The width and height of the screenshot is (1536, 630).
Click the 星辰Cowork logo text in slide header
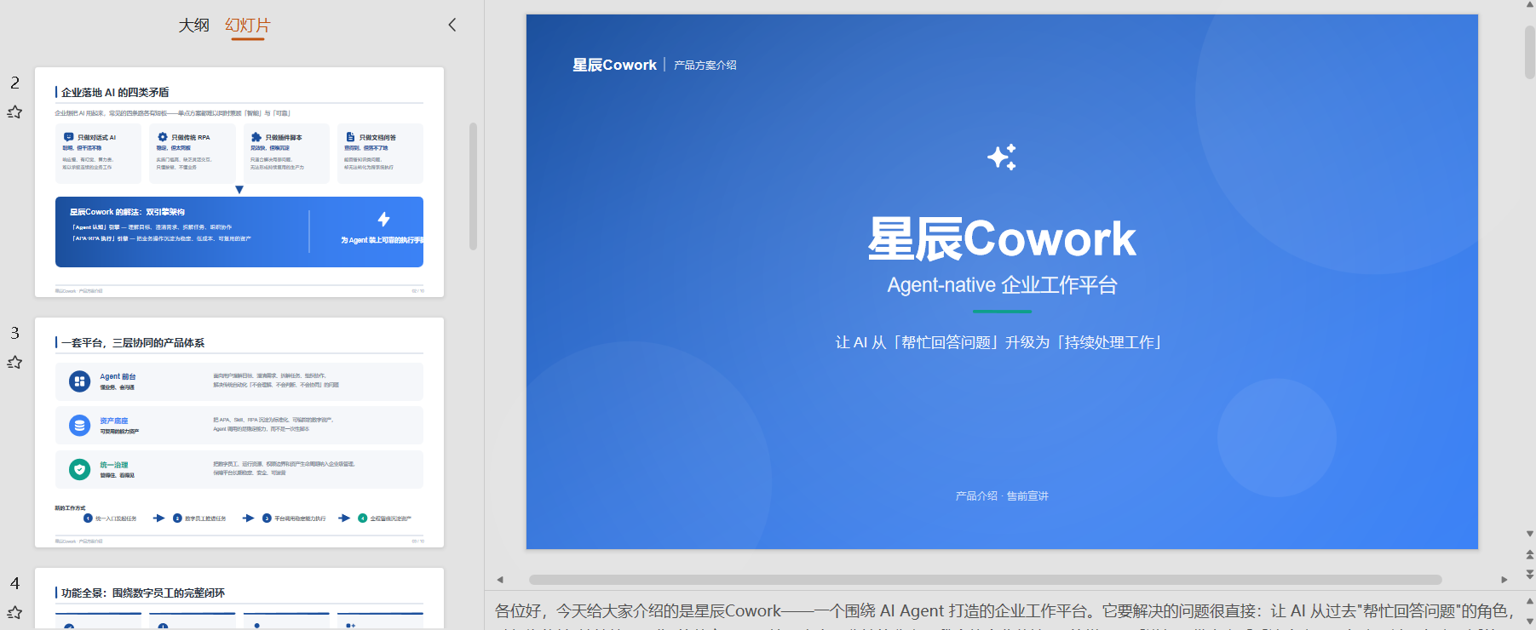tap(614, 65)
